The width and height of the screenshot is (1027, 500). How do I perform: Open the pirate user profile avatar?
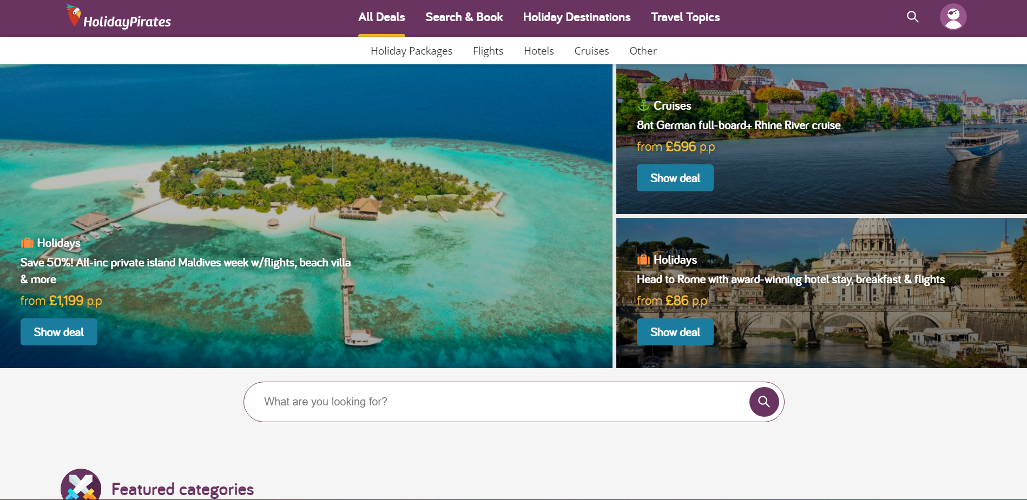[953, 17]
